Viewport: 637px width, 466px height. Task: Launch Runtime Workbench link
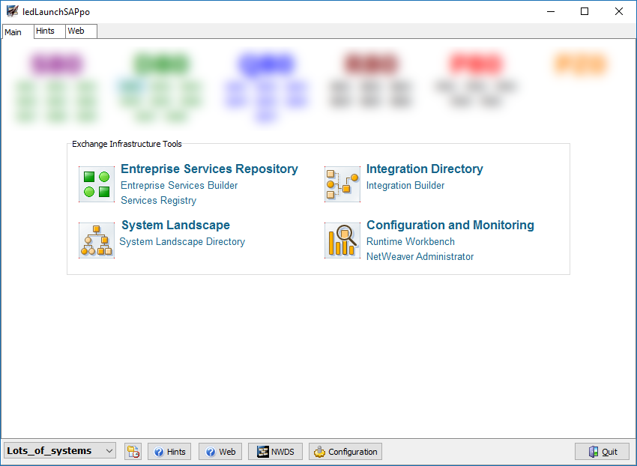tap(411, 241)
